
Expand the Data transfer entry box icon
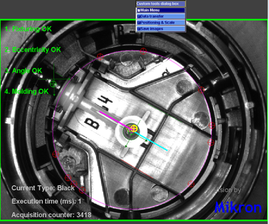[138, 16]
